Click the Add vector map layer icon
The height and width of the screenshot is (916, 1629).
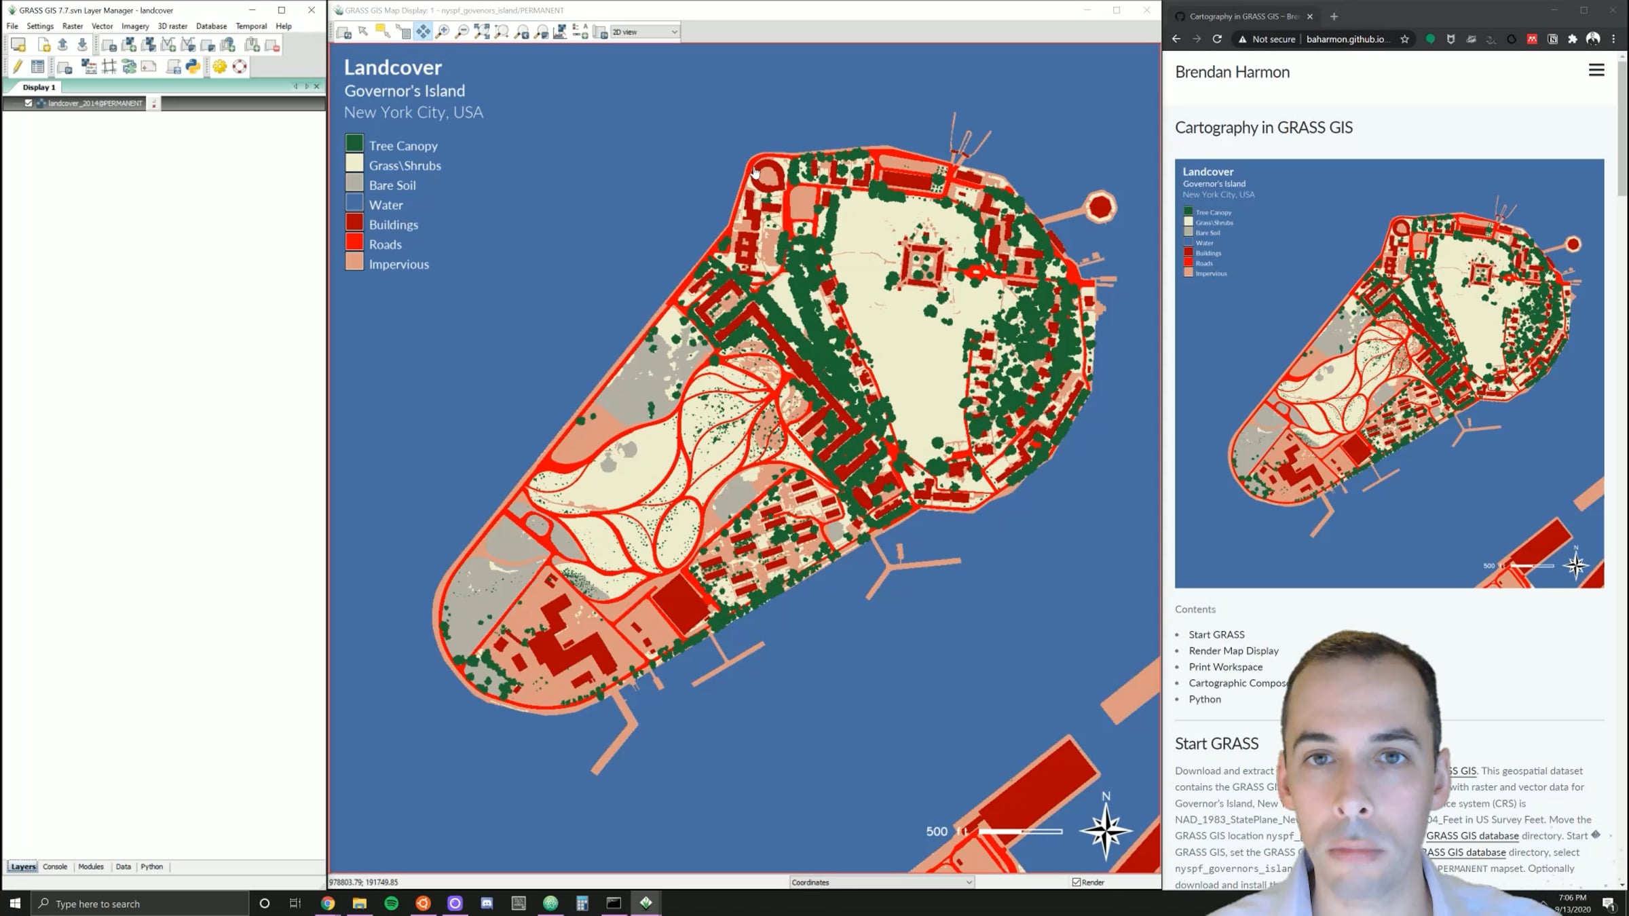tap(168, 45)
